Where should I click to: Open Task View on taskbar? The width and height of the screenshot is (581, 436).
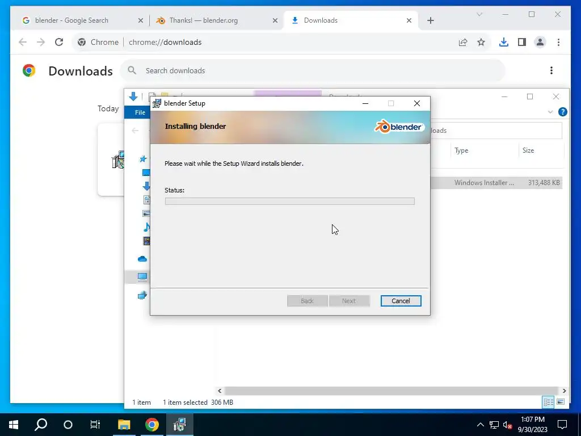pos(95,425)
